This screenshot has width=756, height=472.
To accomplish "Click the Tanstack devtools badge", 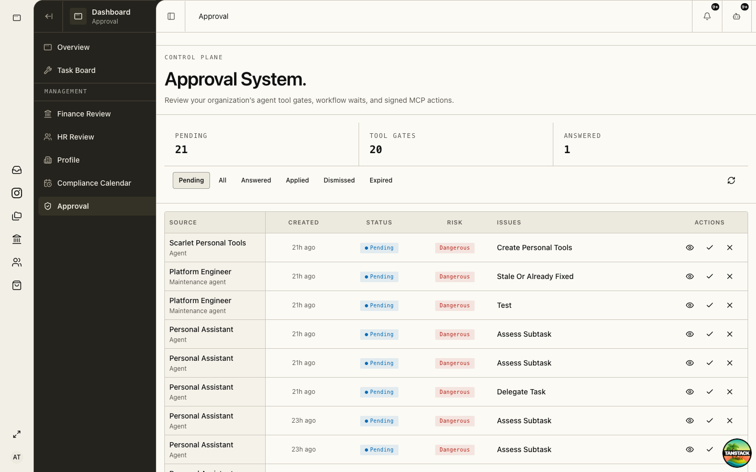I will click(737, 453).
